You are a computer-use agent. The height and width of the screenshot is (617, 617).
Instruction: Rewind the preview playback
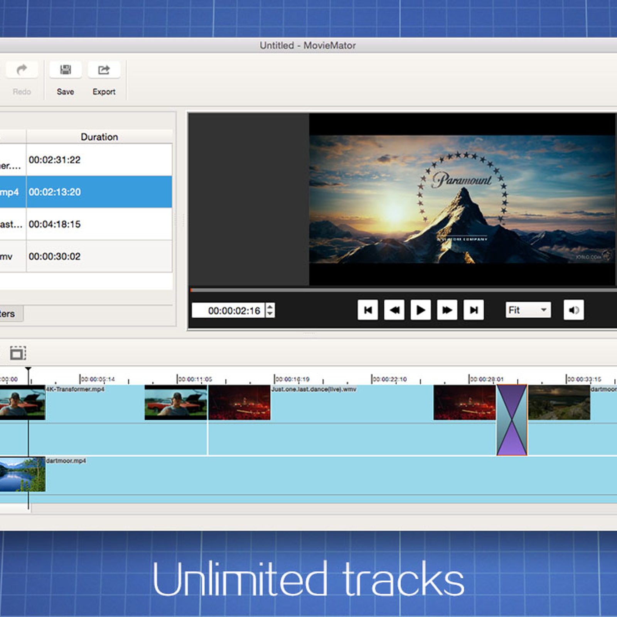point(394,310)
